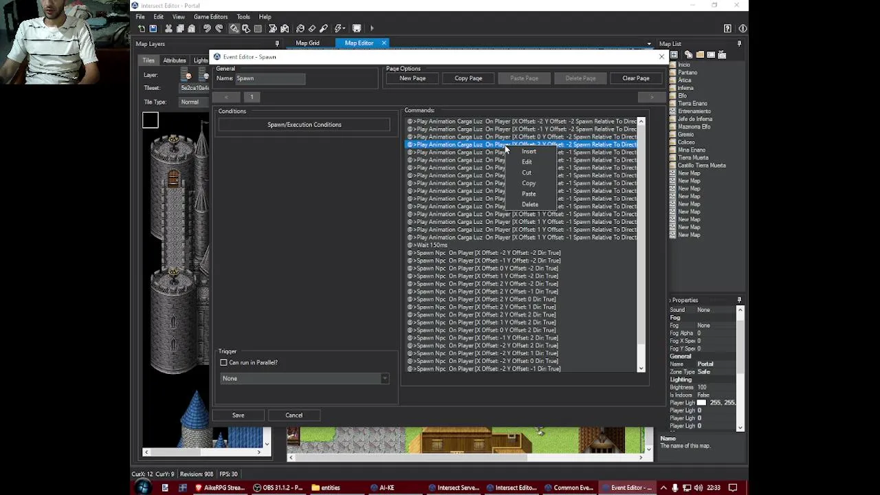Select the Pen (single tile) tool
The height and width of the screenshot is (495, 880).
coord(234,28)
